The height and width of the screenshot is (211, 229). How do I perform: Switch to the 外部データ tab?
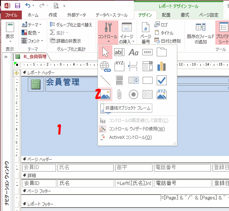76,15
